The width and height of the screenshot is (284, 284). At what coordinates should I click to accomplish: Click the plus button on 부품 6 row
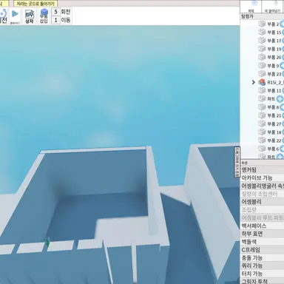click(282, 149)
